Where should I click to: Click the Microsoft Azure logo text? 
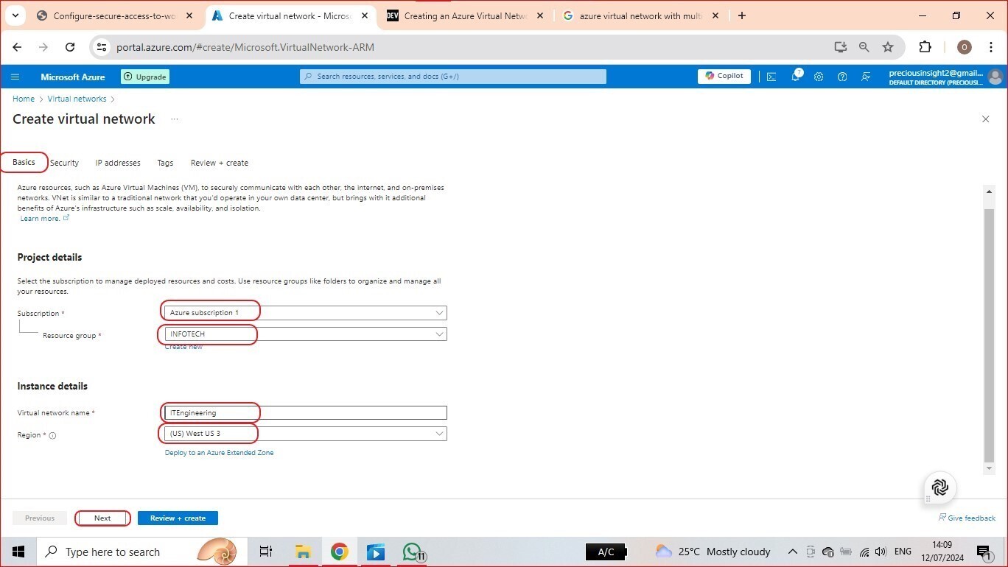pyautogui.click(x=73, y=77)
